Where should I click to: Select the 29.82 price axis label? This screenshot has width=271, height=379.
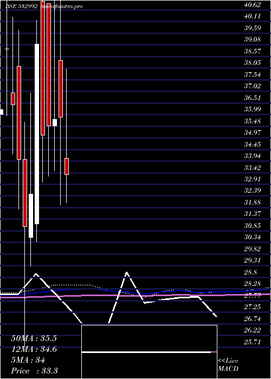[253, 249]
